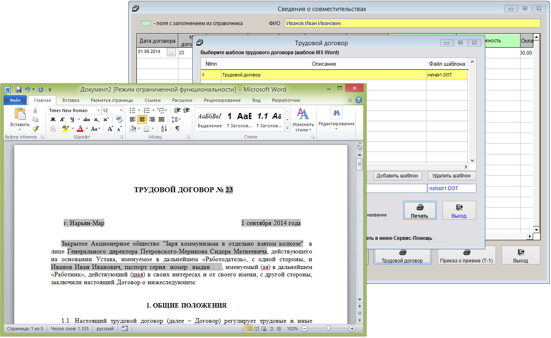
Task: Switch to Full Screen Reading view
Action: [257, 329]
